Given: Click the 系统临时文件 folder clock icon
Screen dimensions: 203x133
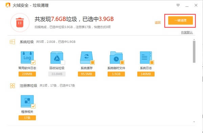Looking at the screenshot, I should [x=116, y=58].
